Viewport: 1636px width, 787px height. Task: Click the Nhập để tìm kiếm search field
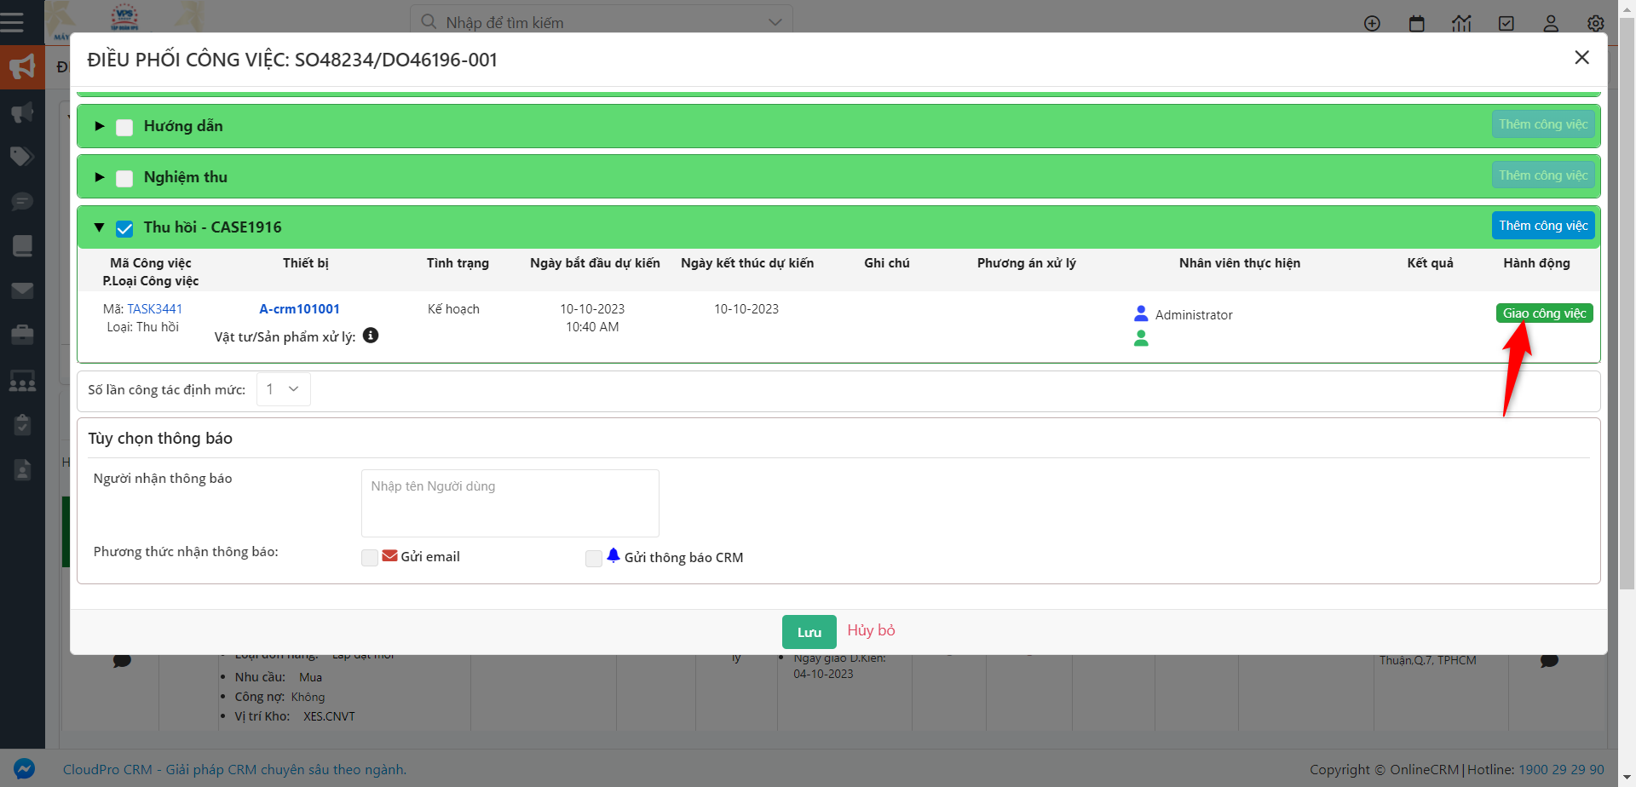tap(601, 22)
